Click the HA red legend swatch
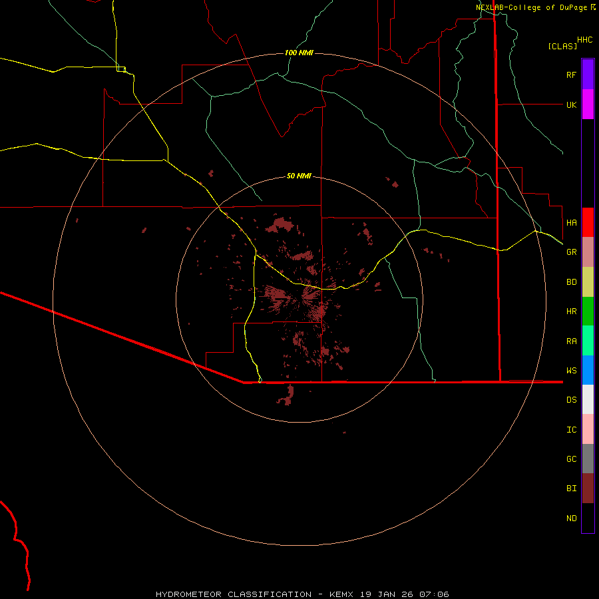The width and height of the screenshot is (599, 599). coord(588,222)
